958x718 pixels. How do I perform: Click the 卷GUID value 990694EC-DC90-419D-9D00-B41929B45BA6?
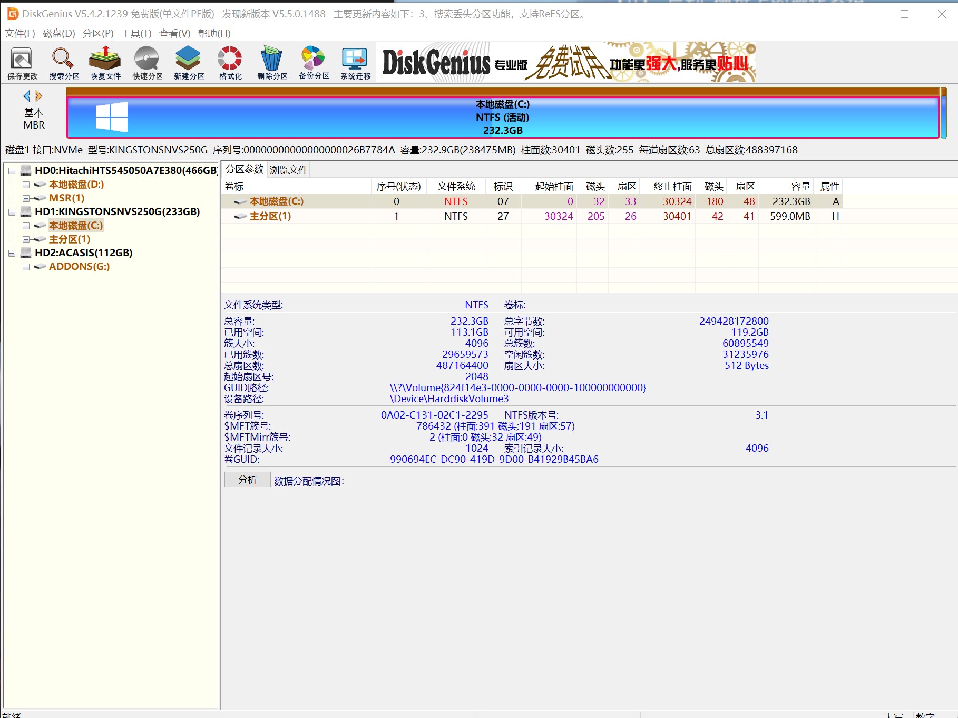pyautogui.click(x=494, y=459)
